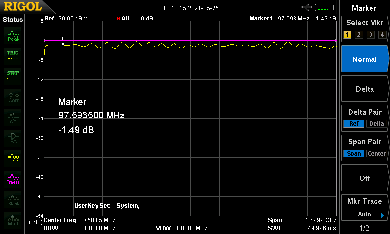Click the SWT 49.996 ms value
The image size is (390, 234).
pos(322,228)
